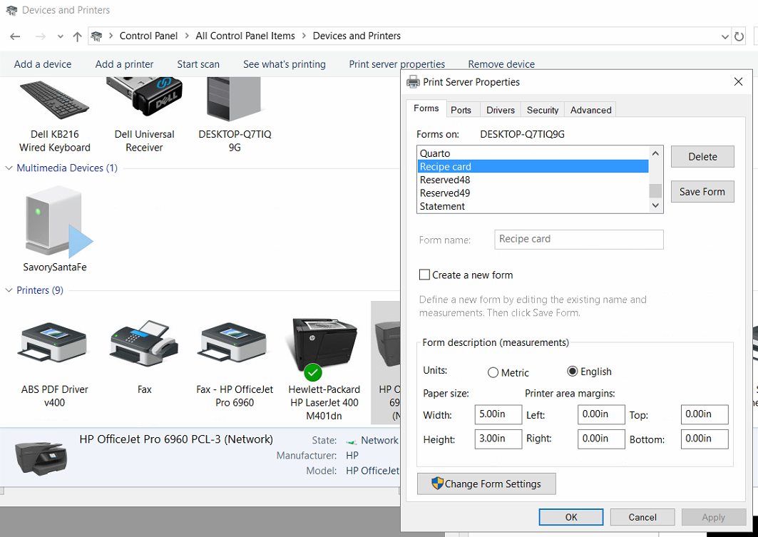The height and width of the screenshot is (537, 758).
Task: Select Reserved49 in the forms list
Action: coord(533,193)
